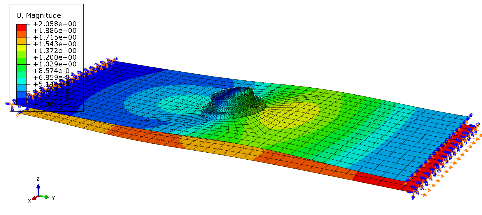Select the lime green legend swatch
The image size is (482, 215).
[21, 54]
